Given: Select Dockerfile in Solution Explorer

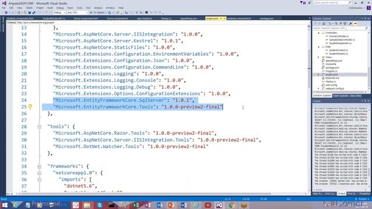Looking at the screenshot, I should click(331, 64).
